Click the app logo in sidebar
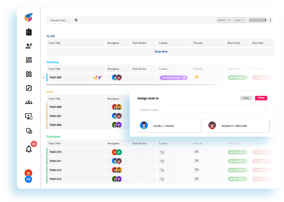Viewport: 284px width, 202px height. (x=29, y=17)
